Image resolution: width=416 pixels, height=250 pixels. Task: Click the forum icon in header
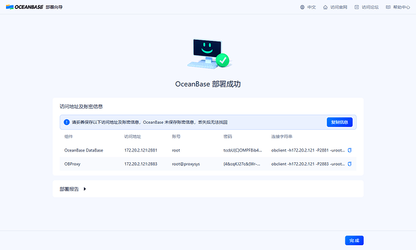pos(356,7)
